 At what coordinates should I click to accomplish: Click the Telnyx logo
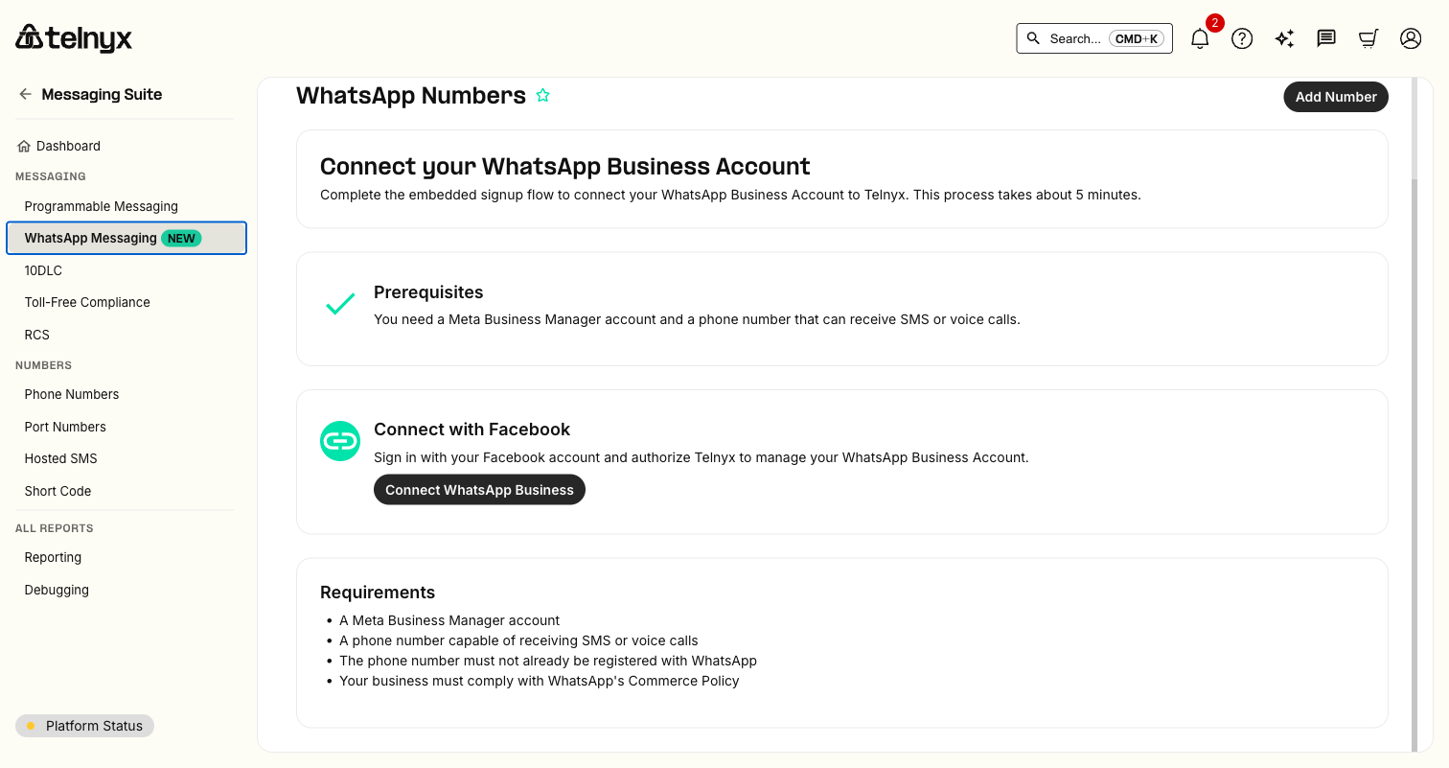74,38
